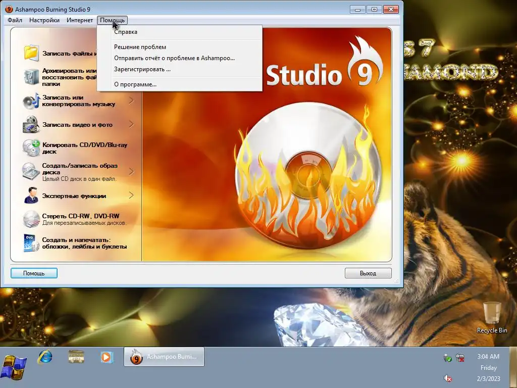This screenshot has width=517, height=388.
Task: Click the disc copy icon with green plus
Action: click(31, 148)
